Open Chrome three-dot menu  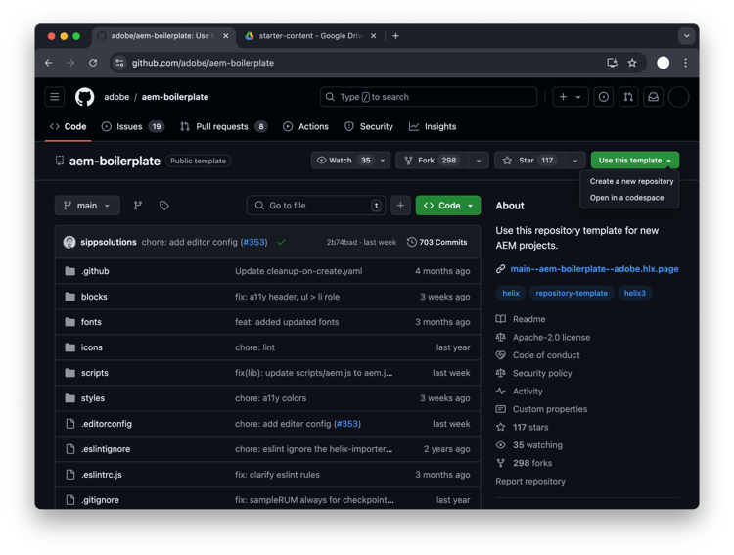(x=685, y=63)
